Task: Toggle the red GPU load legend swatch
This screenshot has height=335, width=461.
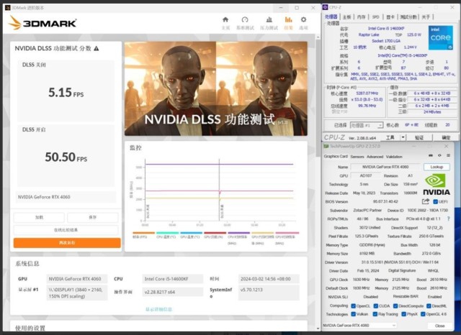Action: [x=215, y=233]
